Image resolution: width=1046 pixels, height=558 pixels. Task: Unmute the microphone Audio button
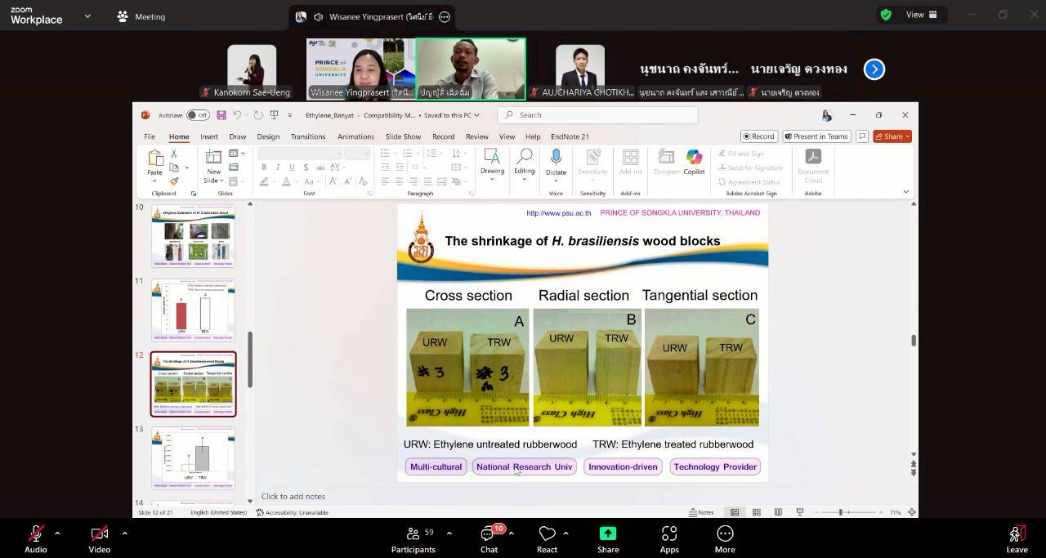[x=35, y=533]
